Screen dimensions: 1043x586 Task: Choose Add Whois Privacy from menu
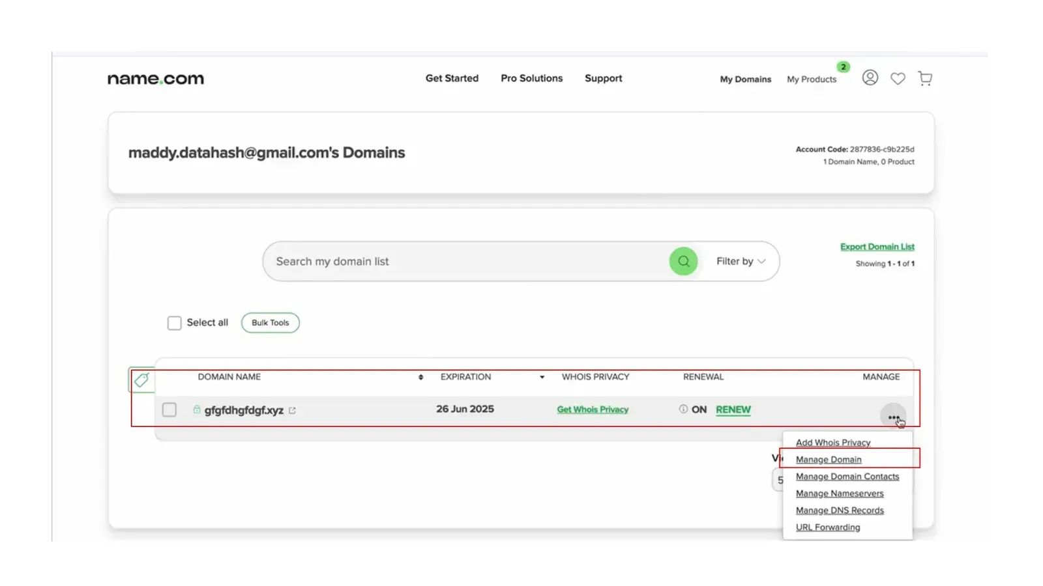pyautogui.click(x=832, y=443)
